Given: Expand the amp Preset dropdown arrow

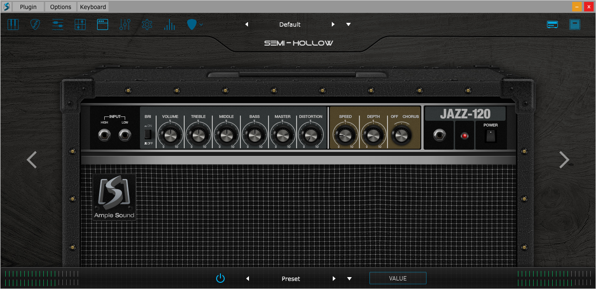Looking at the screenshot, I should click(x=349, y=279).
